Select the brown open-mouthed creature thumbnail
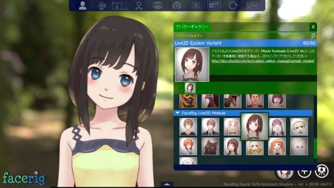This screenshot has width=334, height=188. tap(232, 101)
